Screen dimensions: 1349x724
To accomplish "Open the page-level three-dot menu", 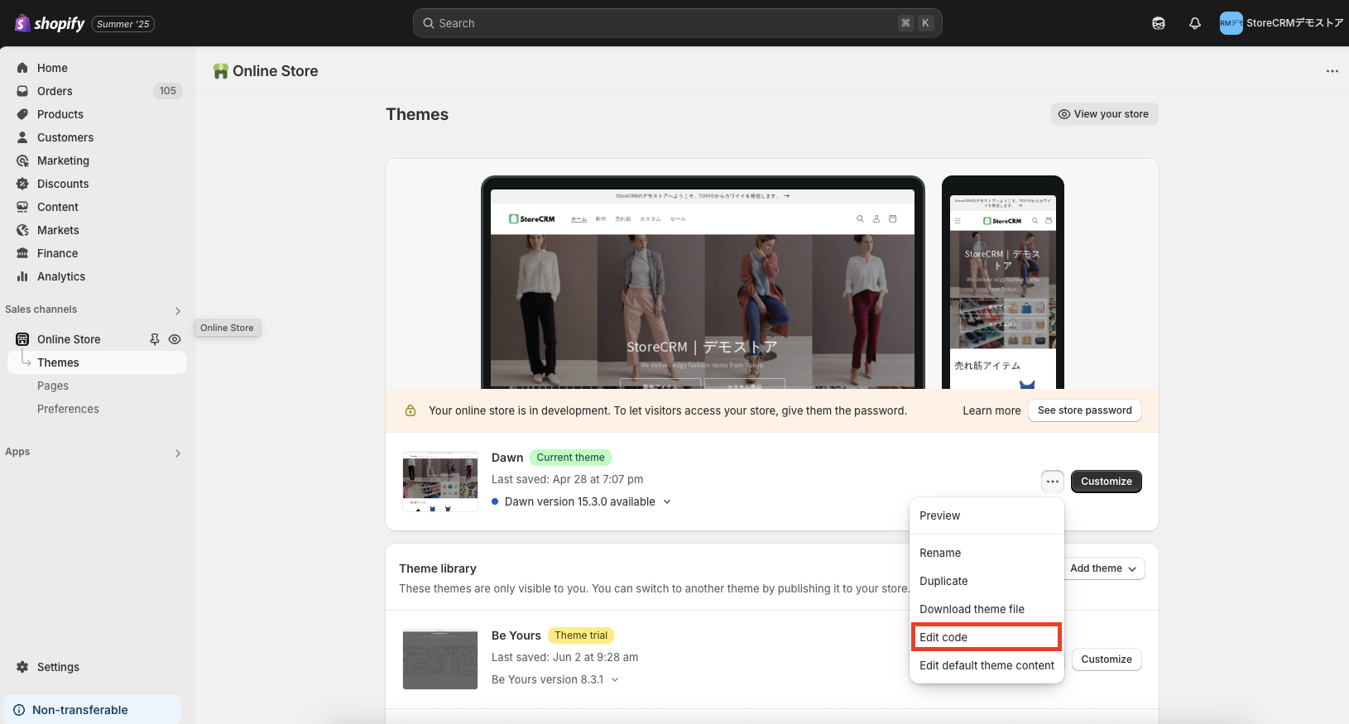I will pos(1332,71).
